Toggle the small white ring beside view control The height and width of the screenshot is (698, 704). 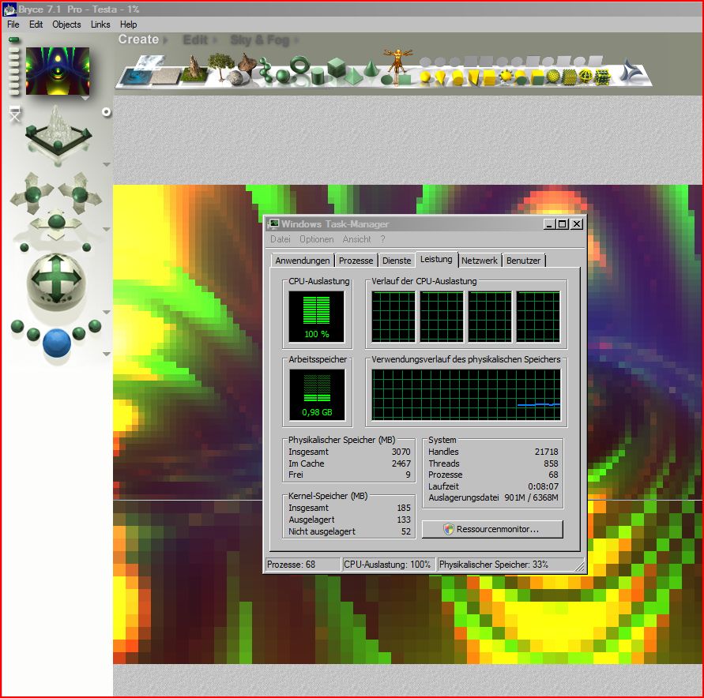point(107,112)
